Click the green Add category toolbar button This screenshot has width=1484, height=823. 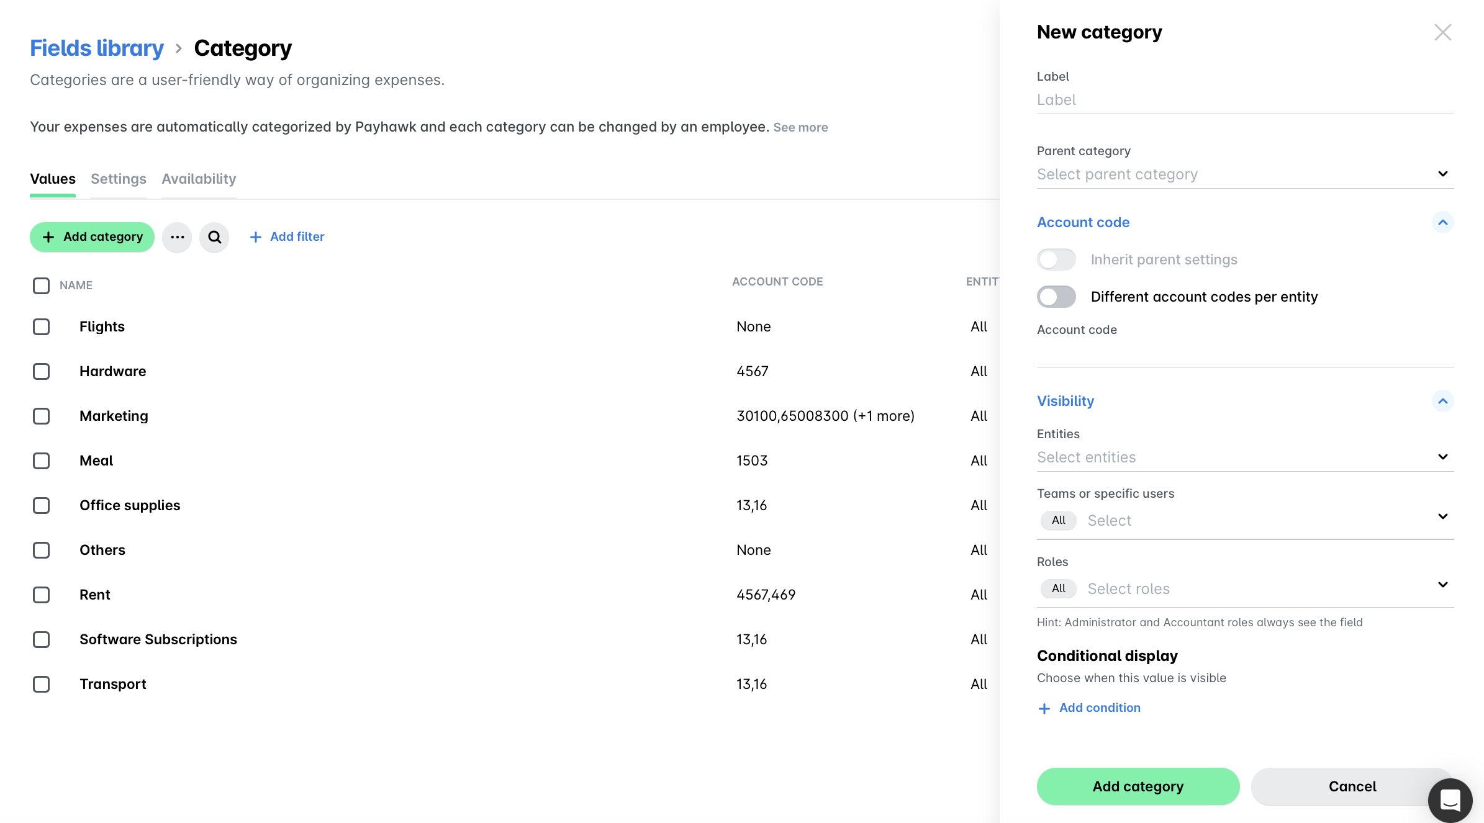tap(92, 237)
